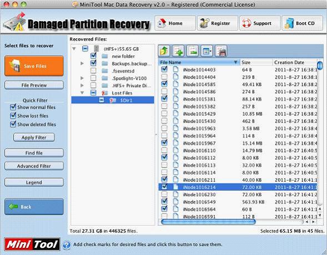The image size is (327, 255).
Task: Expand the Backups.backup folder
Action: point(82,63)
